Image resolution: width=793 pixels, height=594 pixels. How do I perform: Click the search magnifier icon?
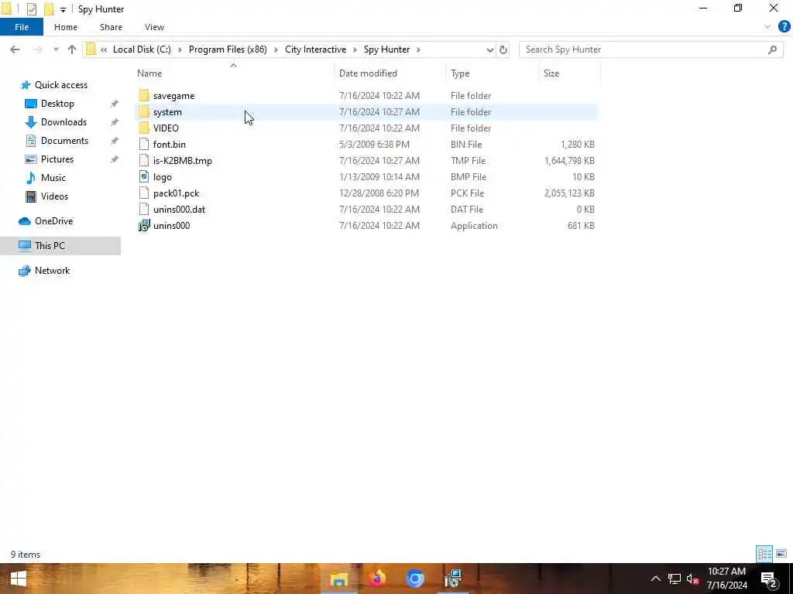[x=772, y=49]
